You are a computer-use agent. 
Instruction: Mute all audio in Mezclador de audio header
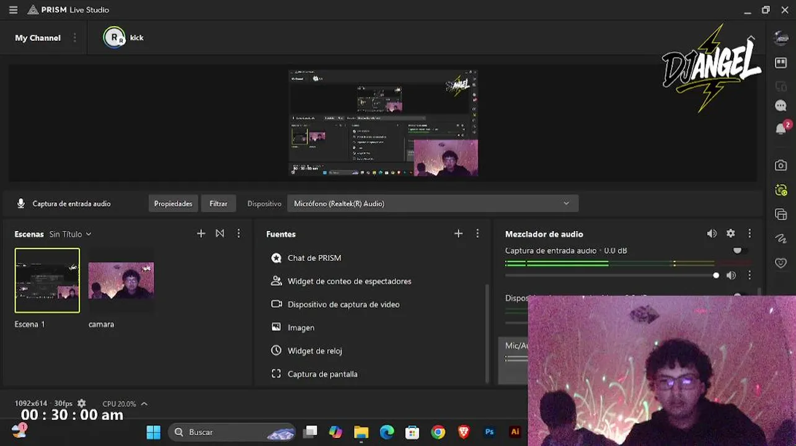point(712,234)
